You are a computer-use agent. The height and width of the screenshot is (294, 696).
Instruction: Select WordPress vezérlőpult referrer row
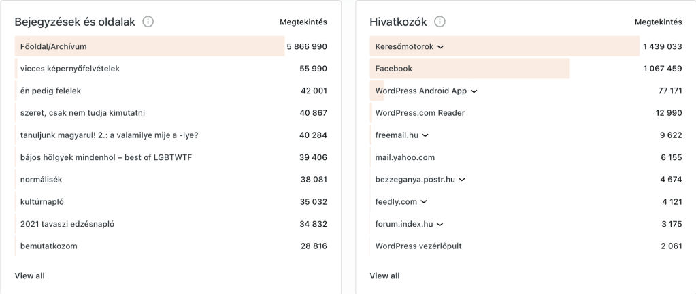(x=418, y=246)
